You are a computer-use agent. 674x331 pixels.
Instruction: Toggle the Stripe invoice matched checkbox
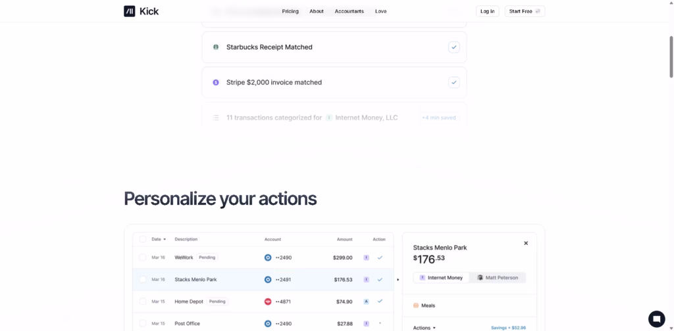coord(454,83)
